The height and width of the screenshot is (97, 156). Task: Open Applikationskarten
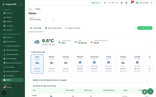pos(12,54)
